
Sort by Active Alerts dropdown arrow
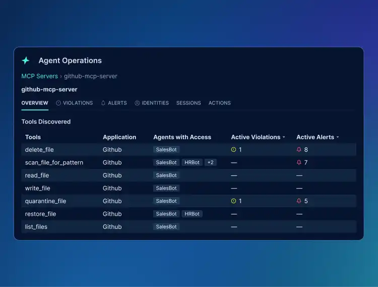click(338, 137)
